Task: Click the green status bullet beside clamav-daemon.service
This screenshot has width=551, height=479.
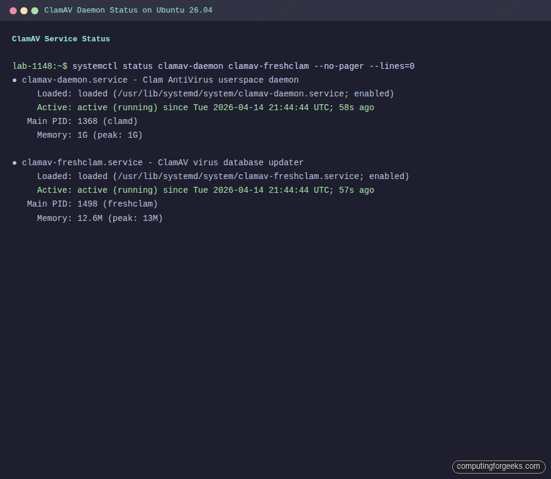Action: click(14, 79)
